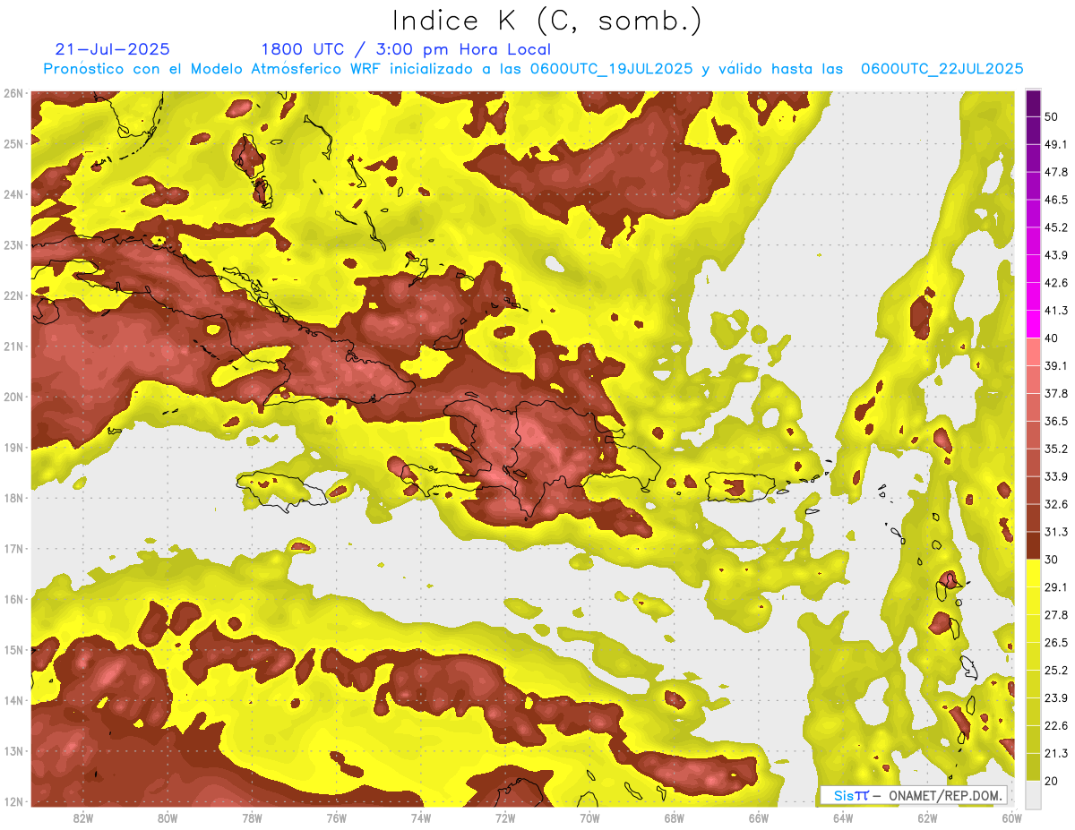Click the "15N" latitude label
1075x830 pixels.
(x=13, y=649)
